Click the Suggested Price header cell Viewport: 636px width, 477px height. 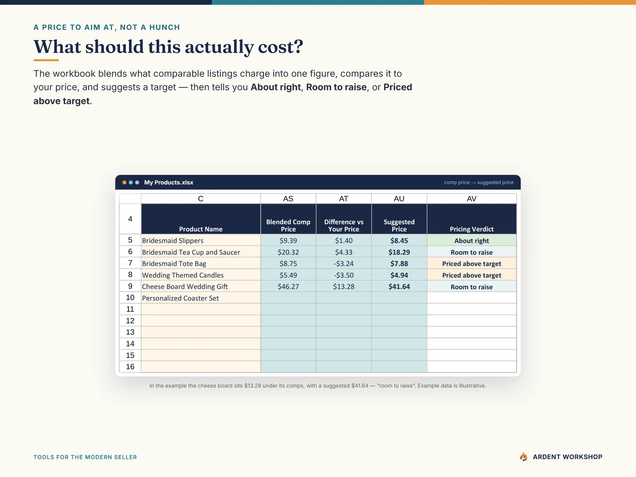coord(399,219)
